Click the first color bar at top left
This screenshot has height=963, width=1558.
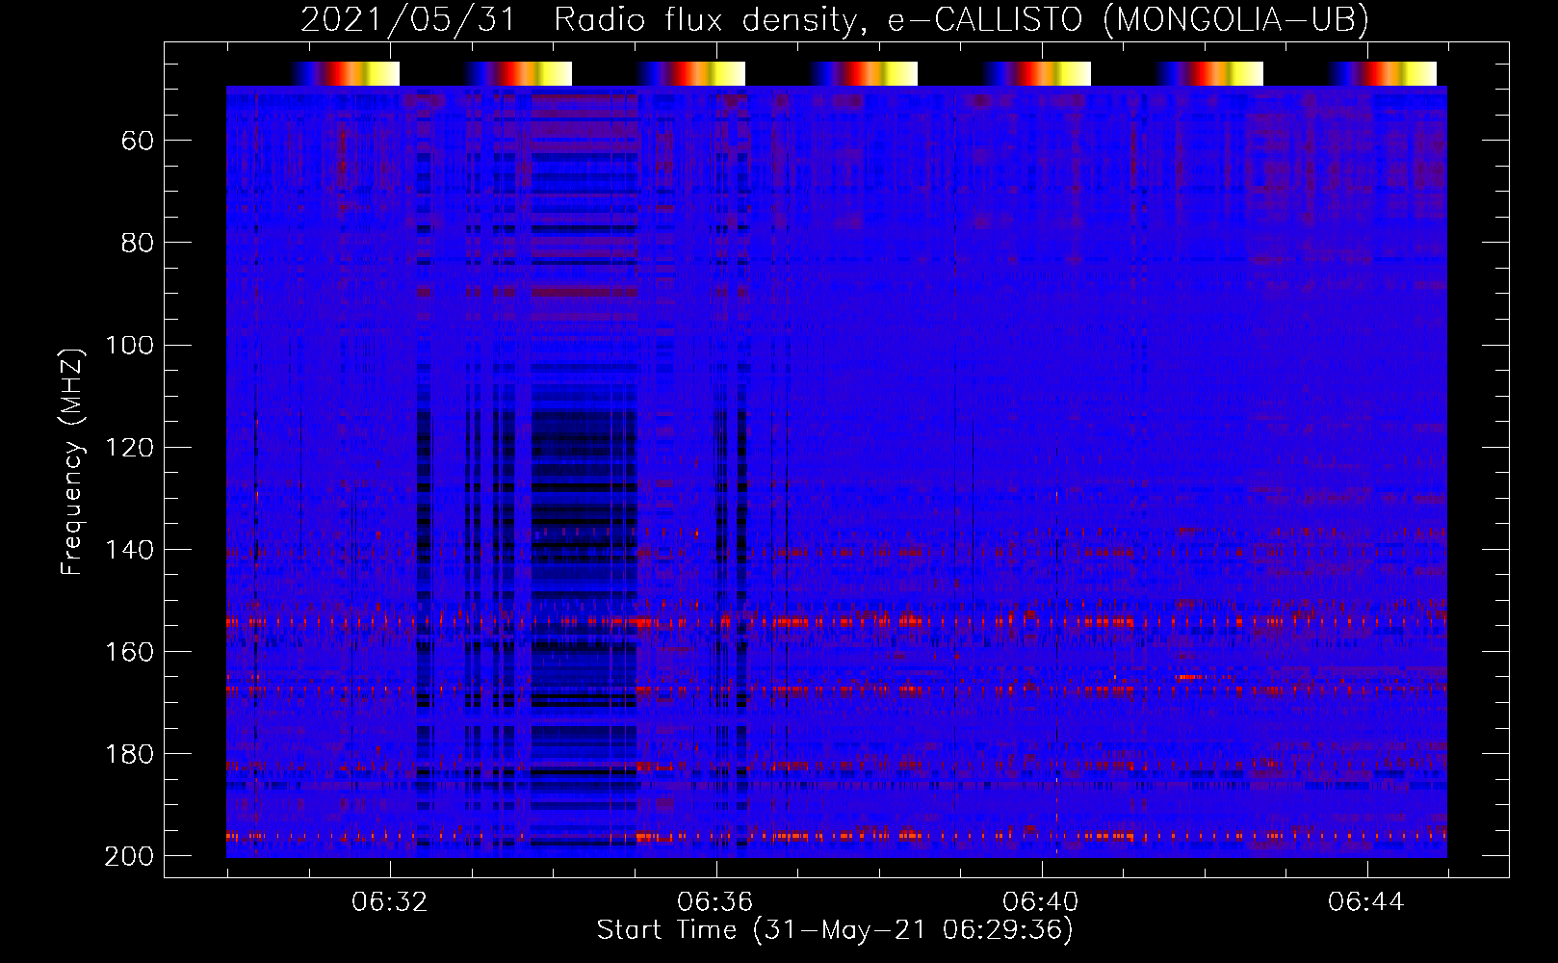tap(346, 73)
